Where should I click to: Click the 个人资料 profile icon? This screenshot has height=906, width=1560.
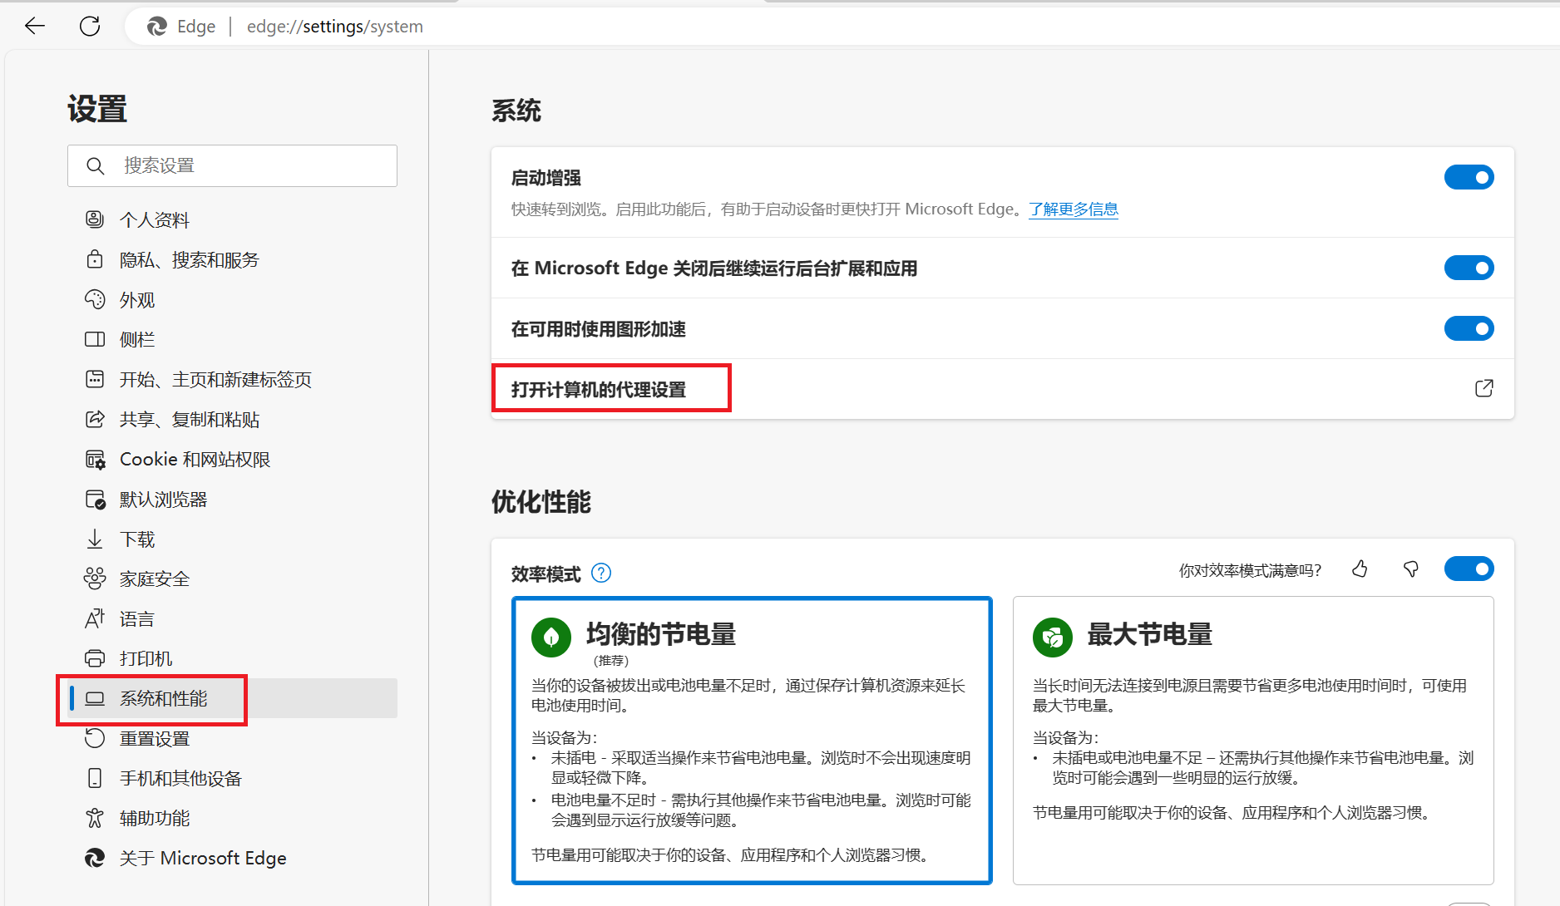(x=95, y=219)
